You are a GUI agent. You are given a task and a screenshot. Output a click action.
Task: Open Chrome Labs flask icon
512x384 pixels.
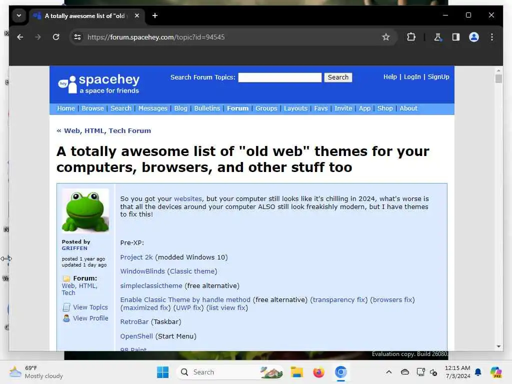point(437,37)
